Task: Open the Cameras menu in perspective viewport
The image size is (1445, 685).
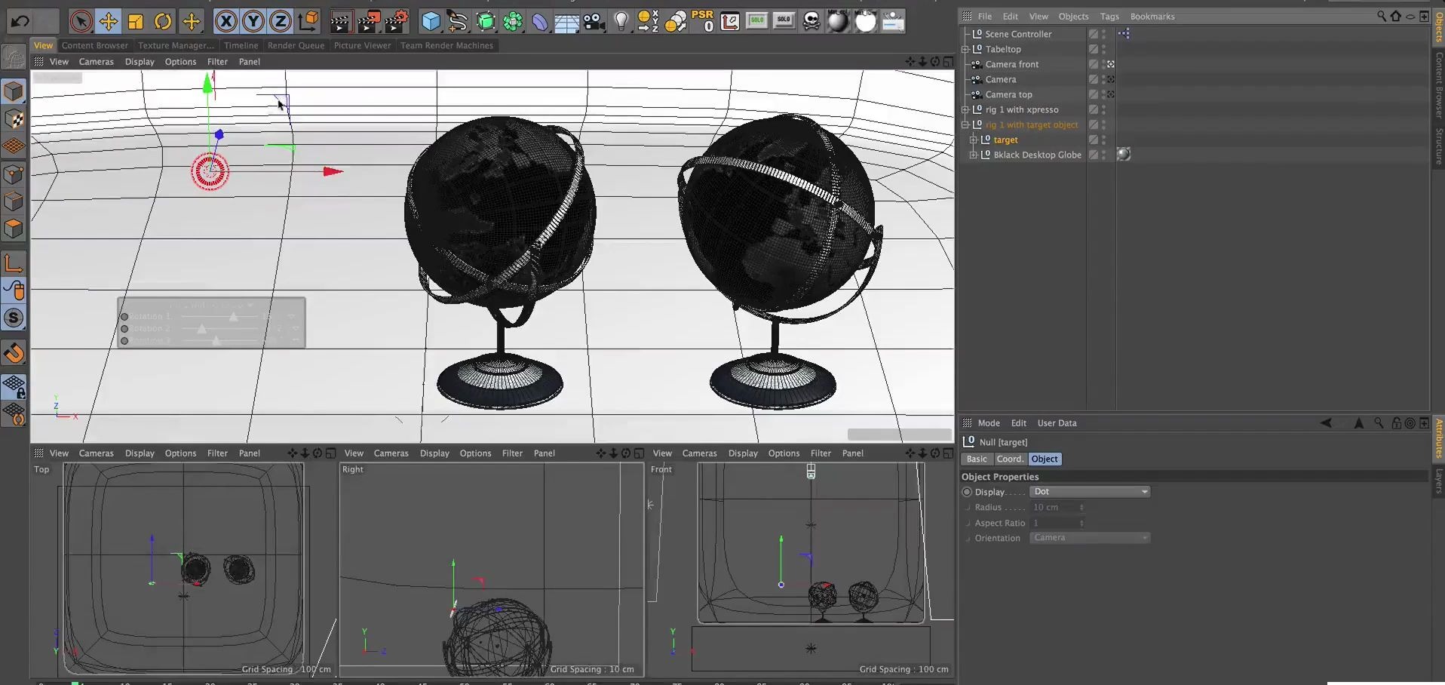Action: (96, 62)
